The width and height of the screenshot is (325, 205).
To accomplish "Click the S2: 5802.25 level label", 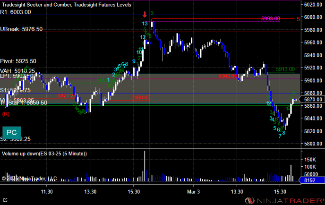I will 15,139.
